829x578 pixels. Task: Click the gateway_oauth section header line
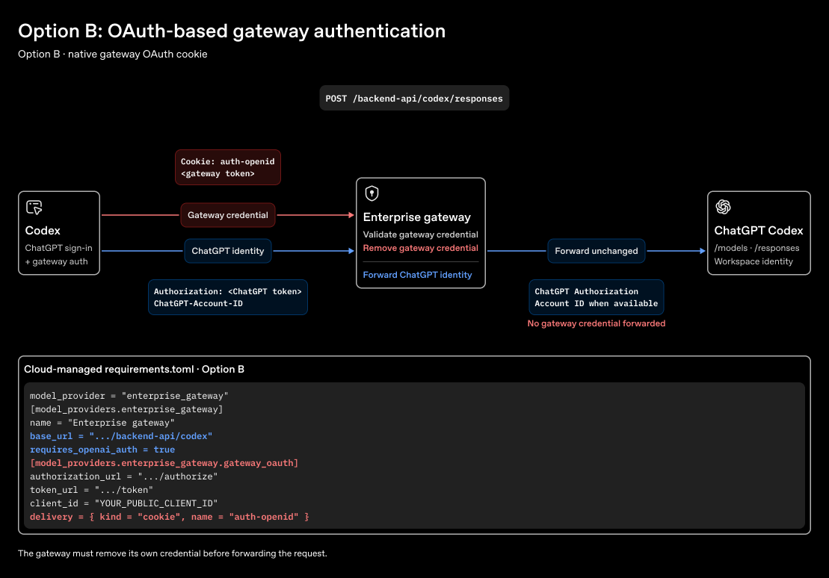click(164, 463)
